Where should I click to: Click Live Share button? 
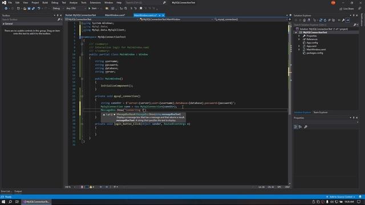pyautogui.click(x=347, y=9)
